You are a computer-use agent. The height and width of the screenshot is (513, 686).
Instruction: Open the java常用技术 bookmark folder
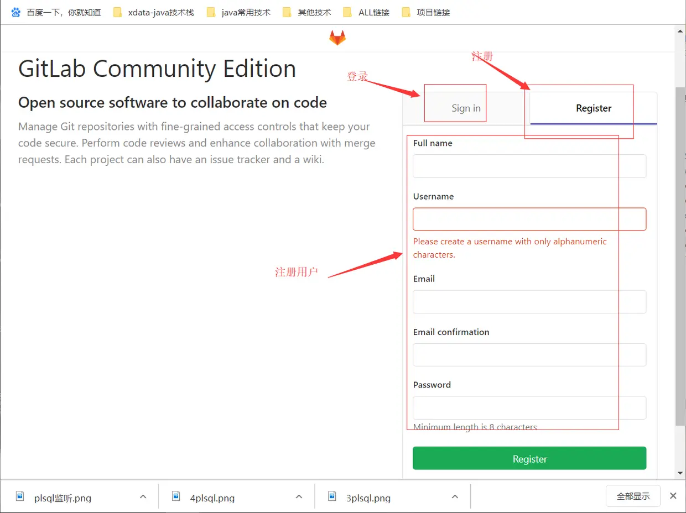pos(238,12)
